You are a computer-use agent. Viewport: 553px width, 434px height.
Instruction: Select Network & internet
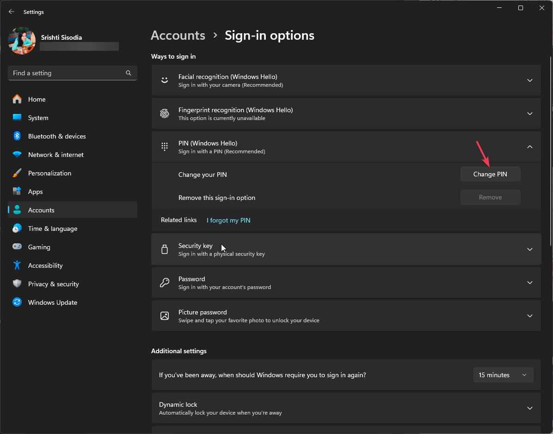pos(72,155)
